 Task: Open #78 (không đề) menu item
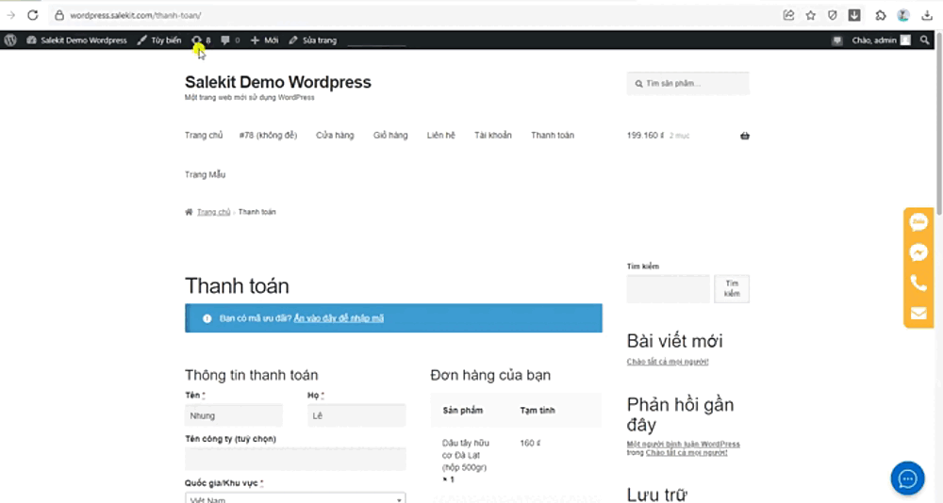(x=268, y=136)
